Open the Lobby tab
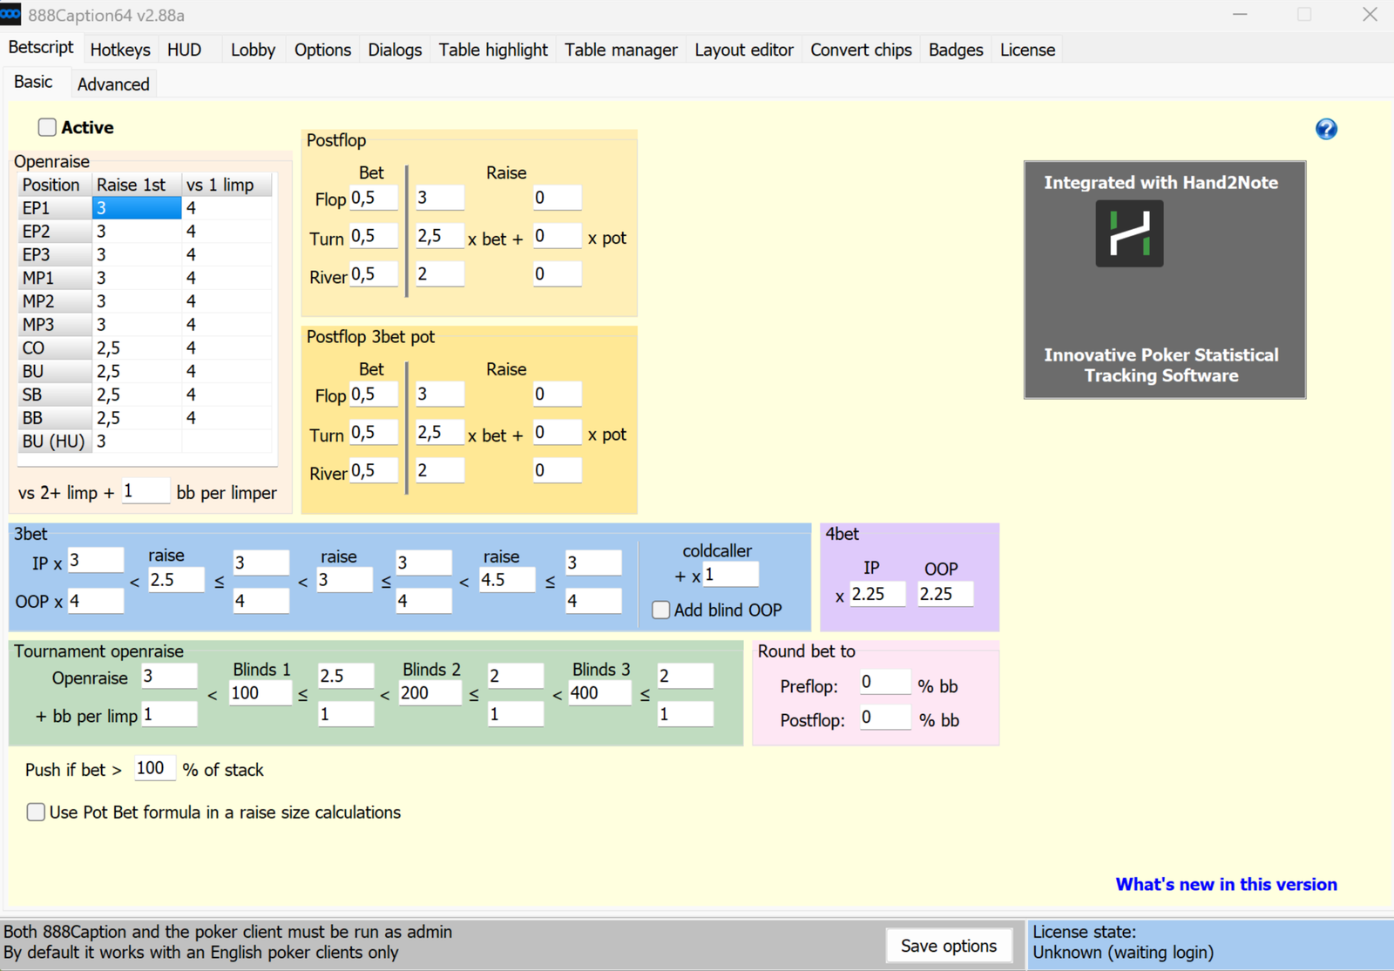The width and height of the screenshot is (1394, 971). 253,50
